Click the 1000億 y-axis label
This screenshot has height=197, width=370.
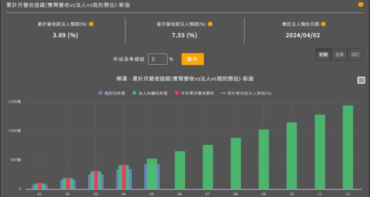point(14,131)
